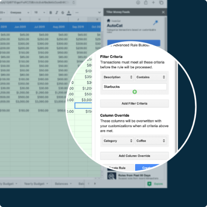207x207 pixels.
Task: Open the Coffee value dropdown
Action: tap(151, 141)
